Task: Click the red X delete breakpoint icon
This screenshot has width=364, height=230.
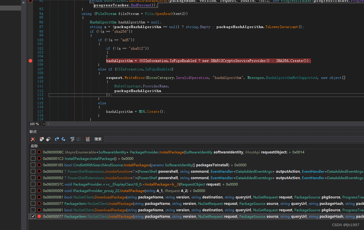Action: pos(33,139)
